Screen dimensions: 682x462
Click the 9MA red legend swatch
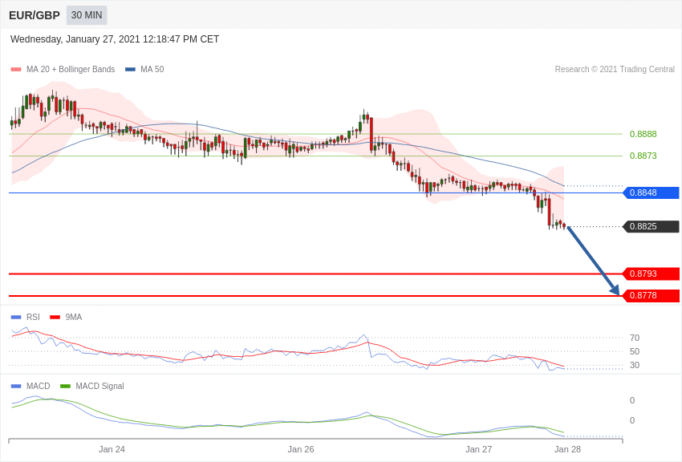click(55, 318)
